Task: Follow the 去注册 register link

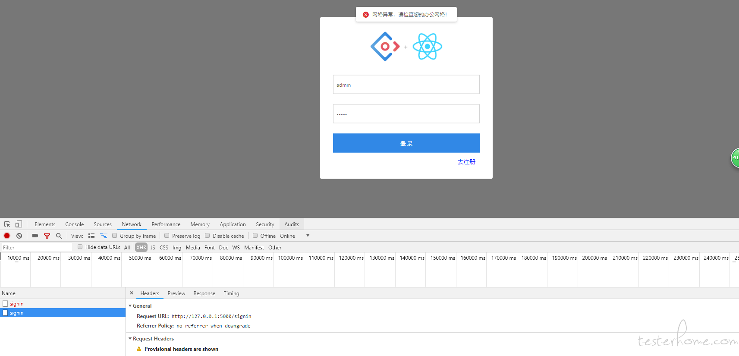Action: pyautogui.click(x=466, y=162)
